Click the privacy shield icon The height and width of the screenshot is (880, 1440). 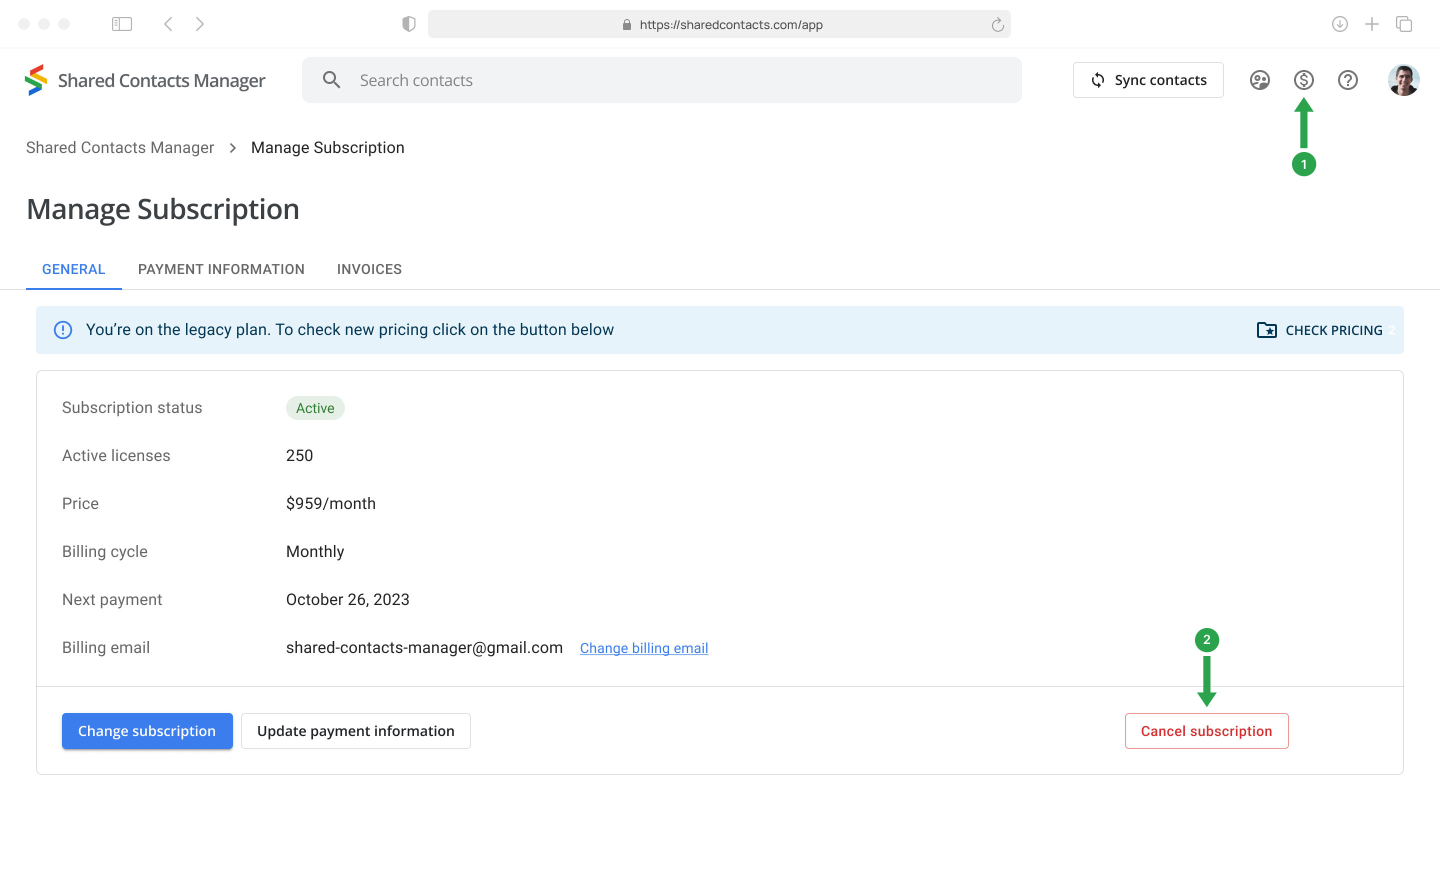coord(408,24)
